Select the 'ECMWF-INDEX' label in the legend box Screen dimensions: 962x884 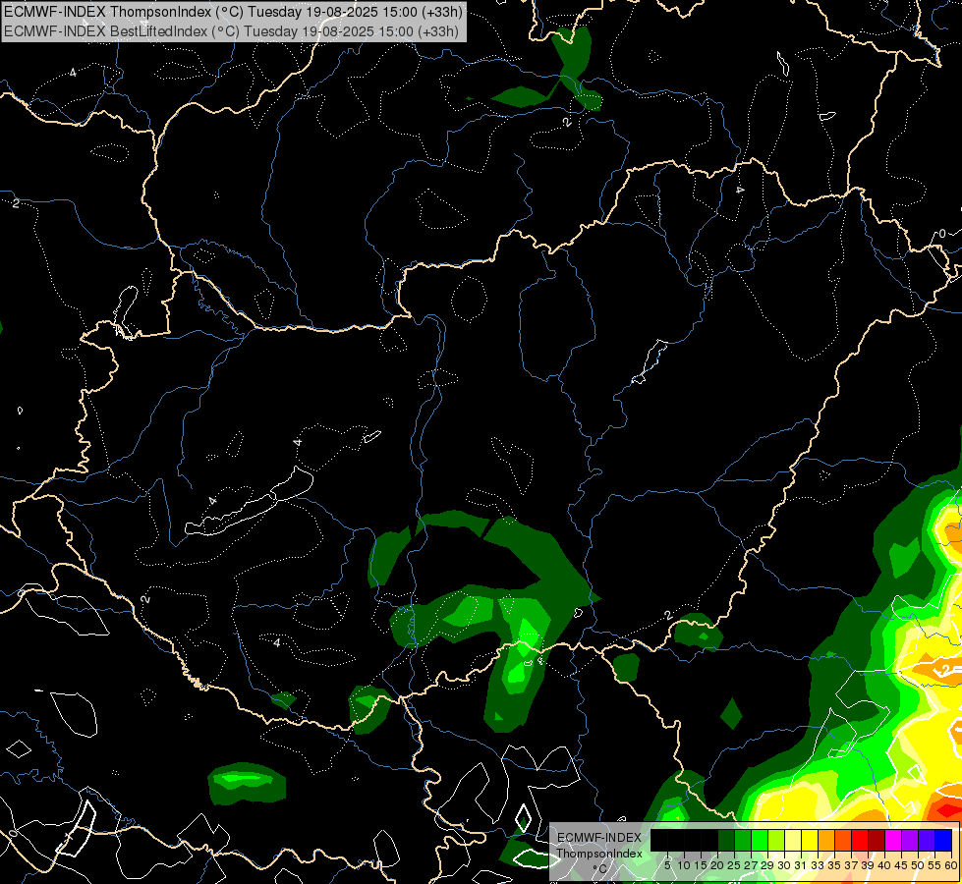coord(599,838)
